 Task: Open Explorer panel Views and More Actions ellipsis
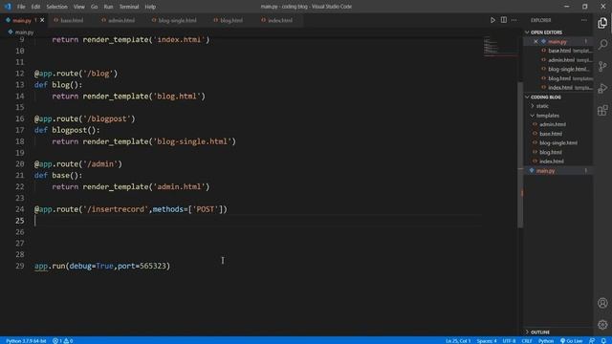click(584, 20)
